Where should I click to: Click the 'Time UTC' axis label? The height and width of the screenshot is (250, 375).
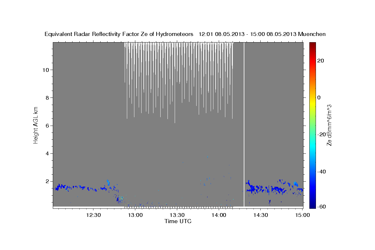click(x=178, y=221)
